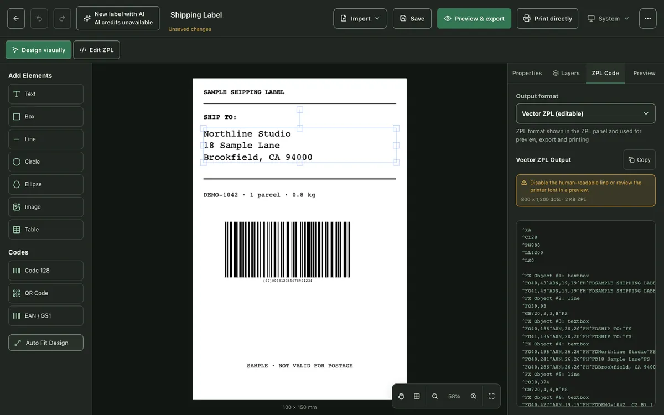The height and width of the screenshot is (415, 664).
Task: Add an Ellipse element
Action: pyautogui.click(x=46, y=184)
